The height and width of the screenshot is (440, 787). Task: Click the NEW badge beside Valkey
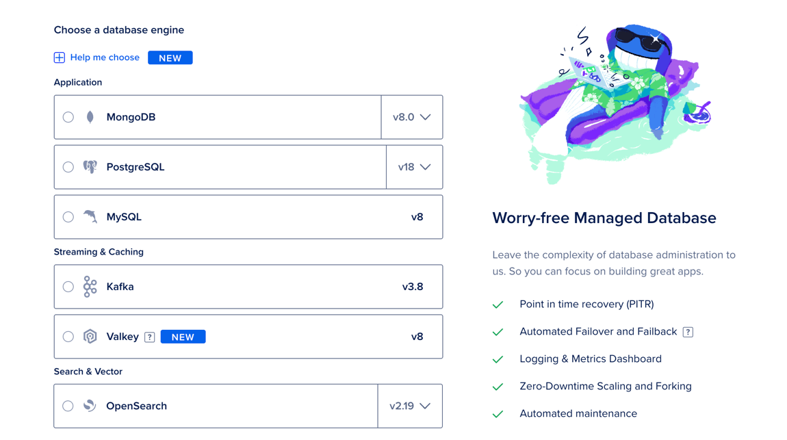click(x=183, y=336)
